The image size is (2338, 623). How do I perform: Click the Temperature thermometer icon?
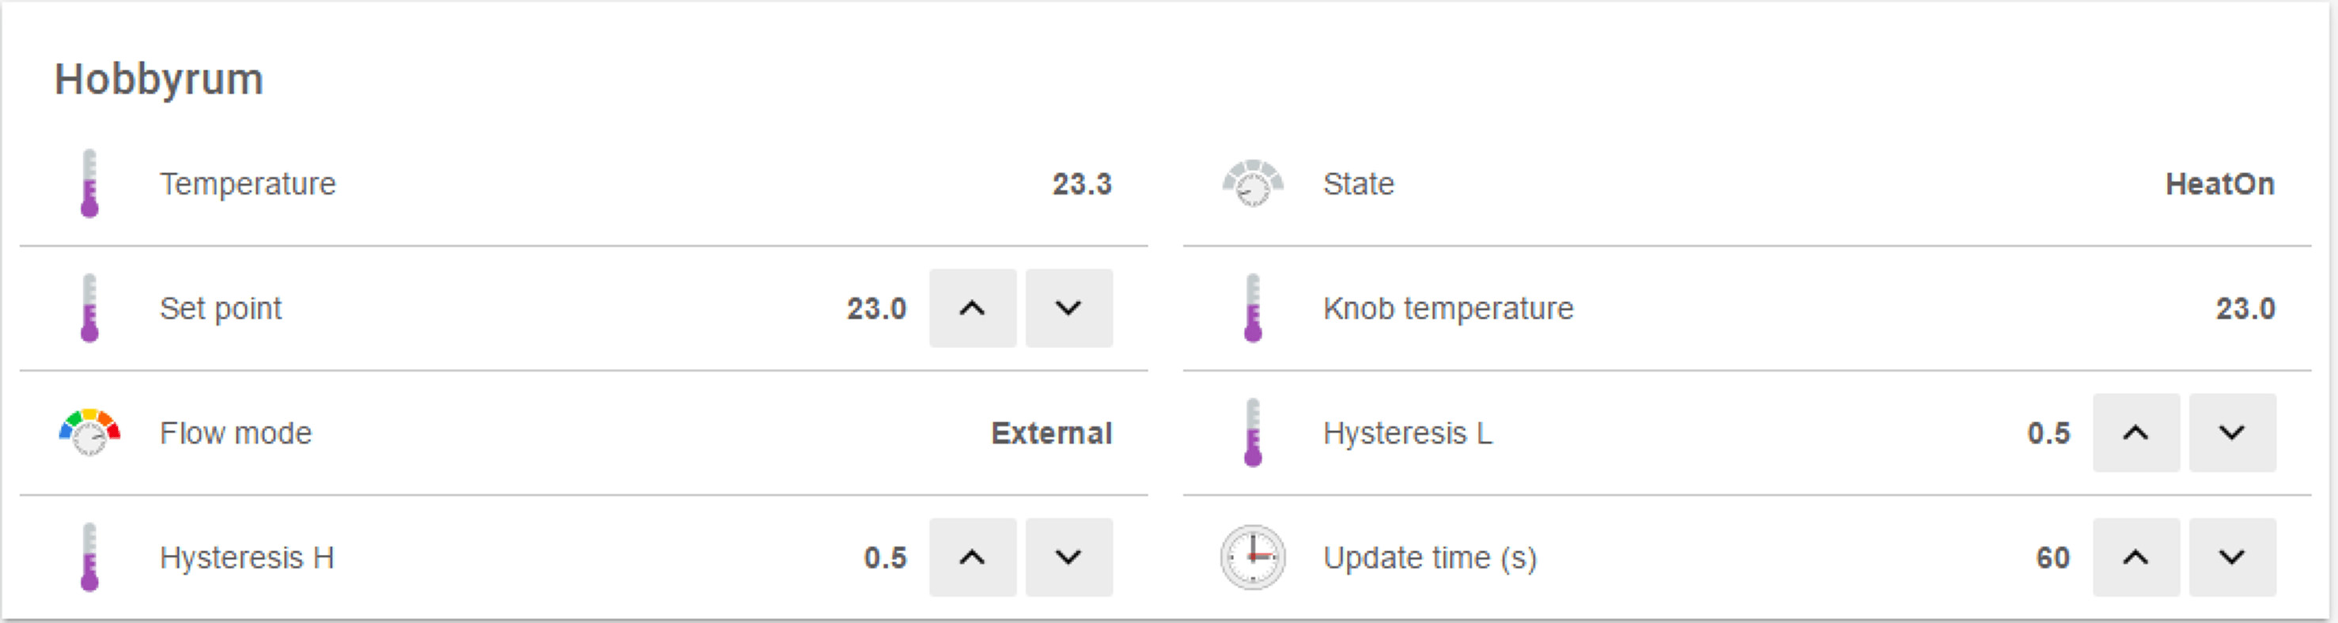coord(89,184)
